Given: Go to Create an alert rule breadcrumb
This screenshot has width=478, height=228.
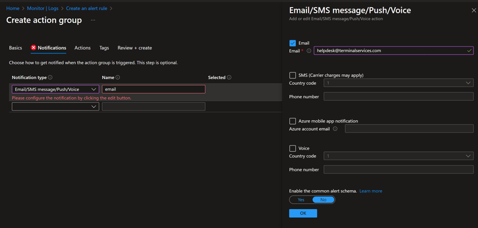Looking at the screenshot, I should tap(87, 8).
